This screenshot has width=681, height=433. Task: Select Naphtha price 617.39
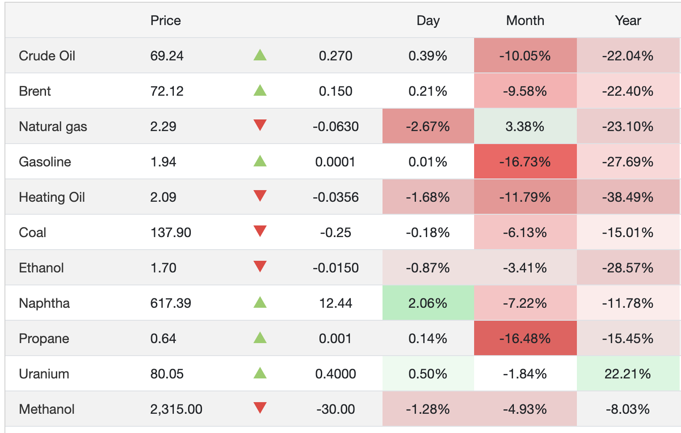[x=171, y=303]
